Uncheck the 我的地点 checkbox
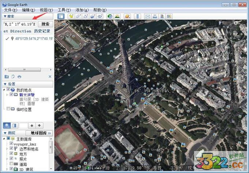 (x=8, y=89)
